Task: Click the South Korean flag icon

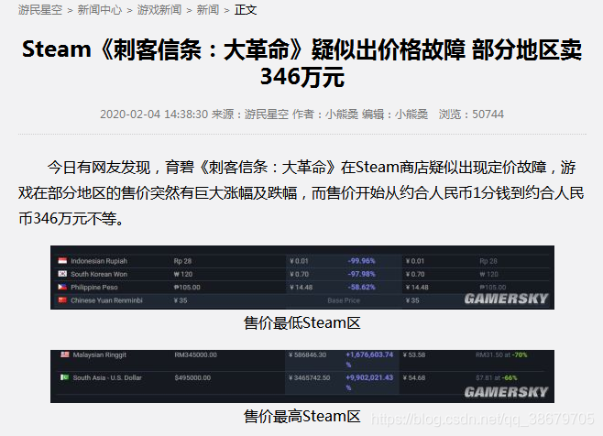Action: click(62, 274)
